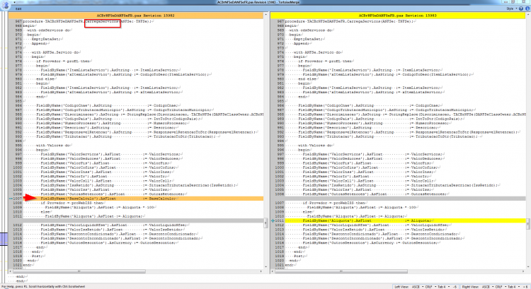Open Left View CRLF line ending dropdown
Image resolution: width=531 pixels, height=289 pixels.
coord(430,287)
